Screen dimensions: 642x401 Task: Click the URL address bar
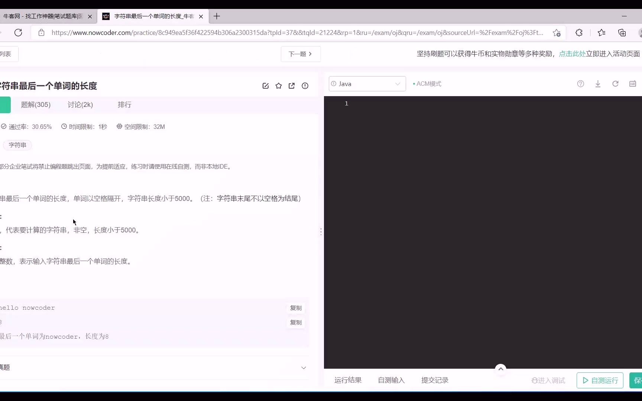click(297, 33)
